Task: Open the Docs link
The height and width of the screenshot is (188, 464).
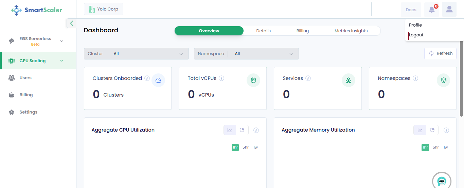Action: 411,10
